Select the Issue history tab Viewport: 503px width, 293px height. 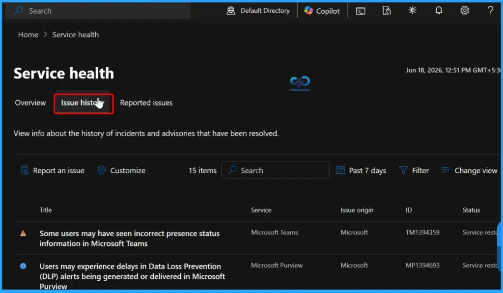[84, 103]
